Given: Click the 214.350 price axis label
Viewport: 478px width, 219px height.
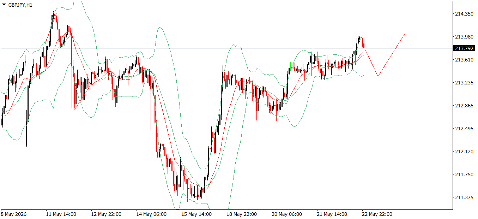Looking at the screenshot, I should click(464, 14).
